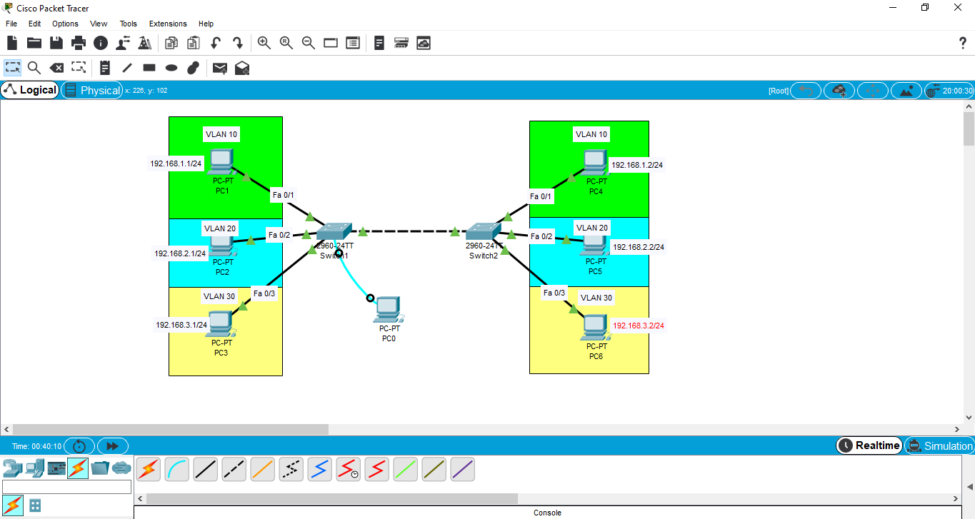Click the Help question mark button
This screenshot has width=975, height=519.
click(x=962, y=42)
